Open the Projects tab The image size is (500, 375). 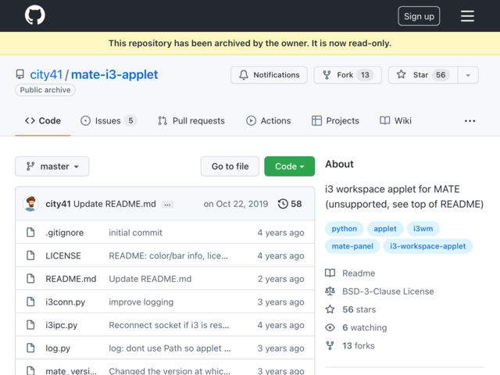335,121
